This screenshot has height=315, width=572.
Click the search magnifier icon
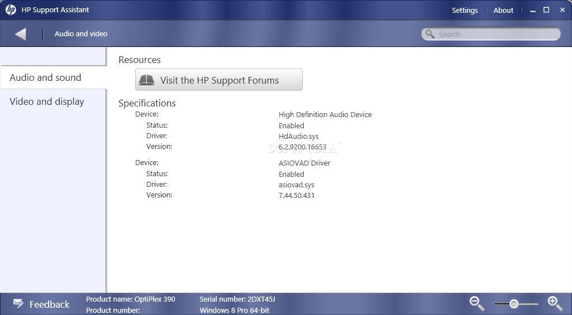[x=430, y=34]
